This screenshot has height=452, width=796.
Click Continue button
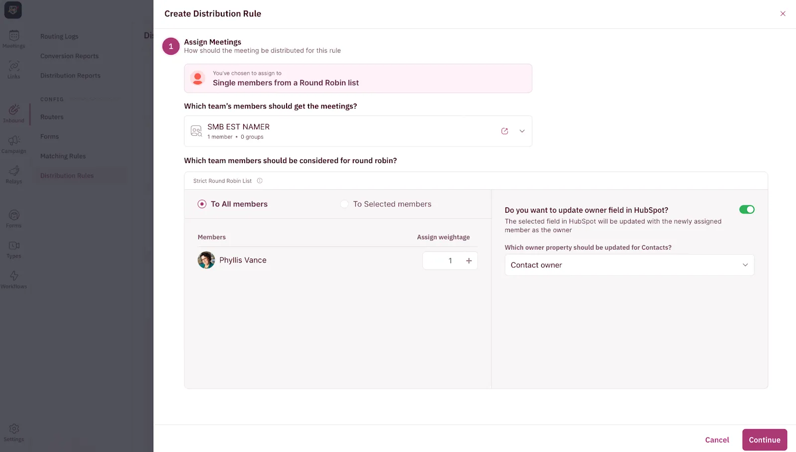(765, 440)
